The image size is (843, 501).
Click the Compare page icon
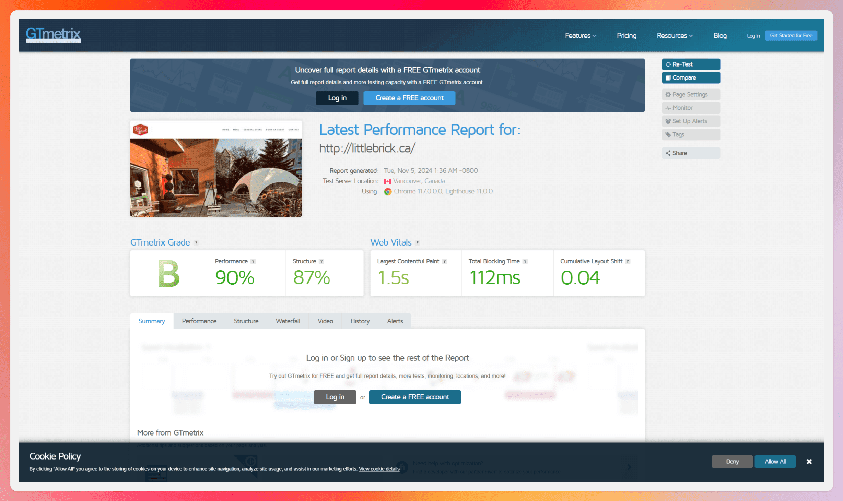668,78
